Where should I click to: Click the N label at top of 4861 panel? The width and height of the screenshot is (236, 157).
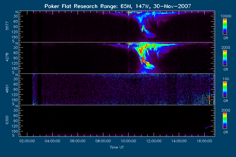(x=17, y=75)
